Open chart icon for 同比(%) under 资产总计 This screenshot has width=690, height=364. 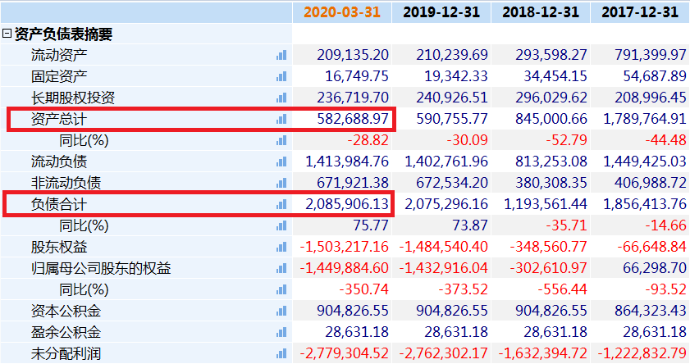[281, 140]
